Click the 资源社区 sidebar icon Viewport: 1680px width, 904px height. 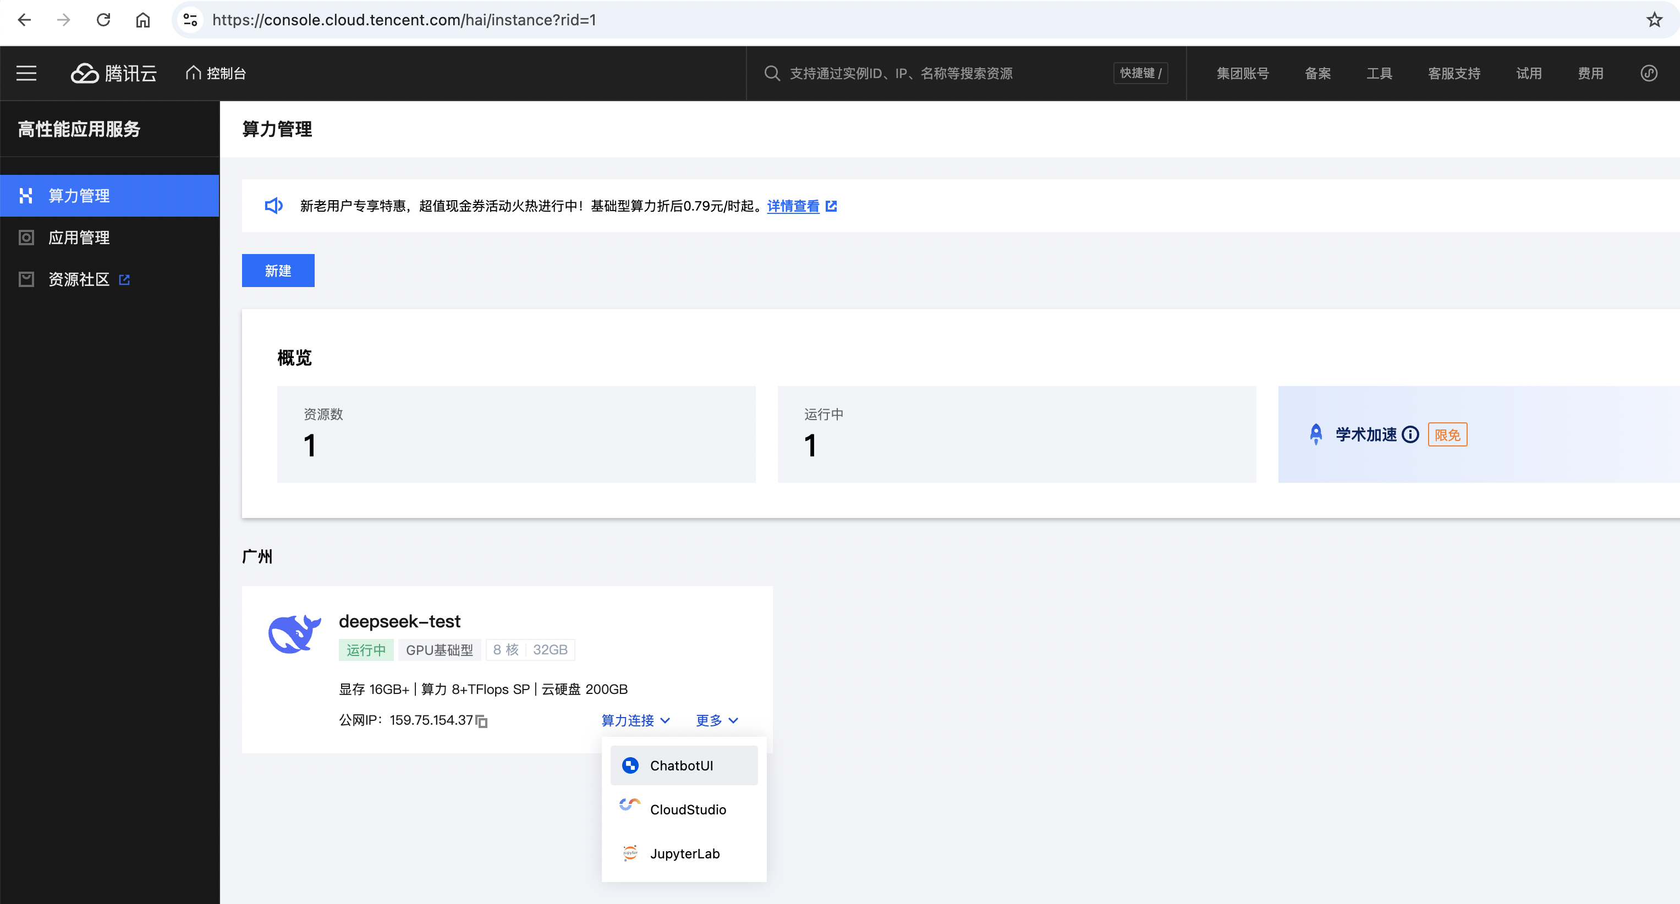click(26, 279)
